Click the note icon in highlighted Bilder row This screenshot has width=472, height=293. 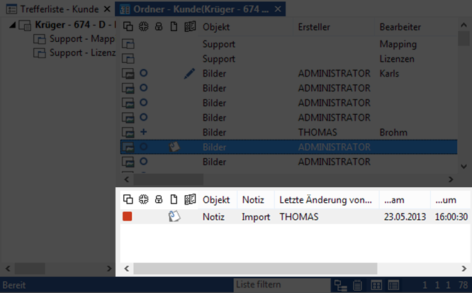(174, 147)
